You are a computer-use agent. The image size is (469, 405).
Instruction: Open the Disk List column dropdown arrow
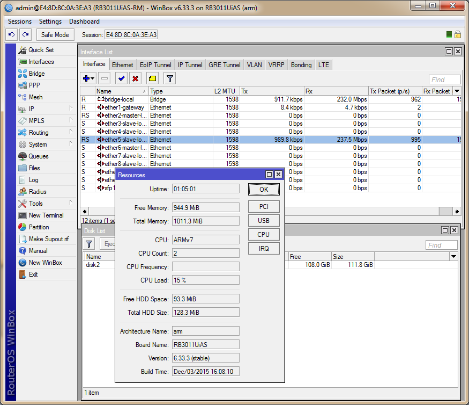tap(454, 257)
